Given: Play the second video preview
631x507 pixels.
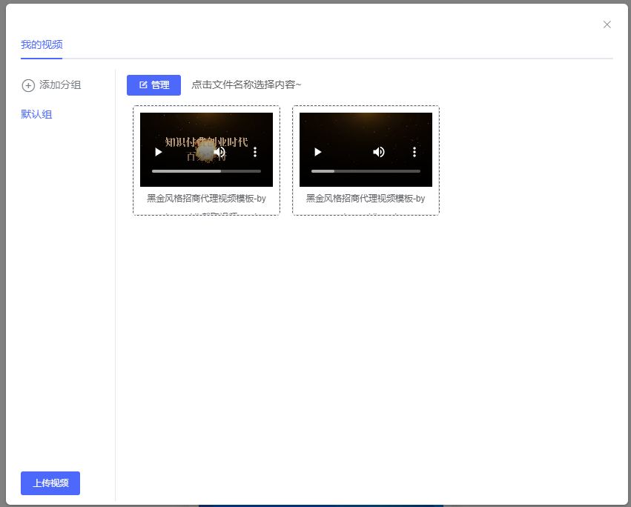Looking at the screenshot, I should (x=317, y=152).
